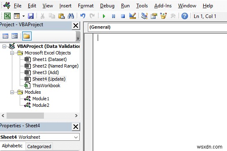This screenshot has width=227, height=151.
Task: Open Visual Basic Help question icon
Action: (x=185, y=16)
